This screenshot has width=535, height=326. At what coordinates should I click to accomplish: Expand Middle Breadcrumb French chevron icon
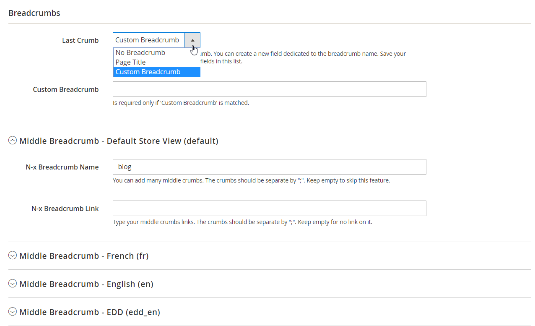13,256
